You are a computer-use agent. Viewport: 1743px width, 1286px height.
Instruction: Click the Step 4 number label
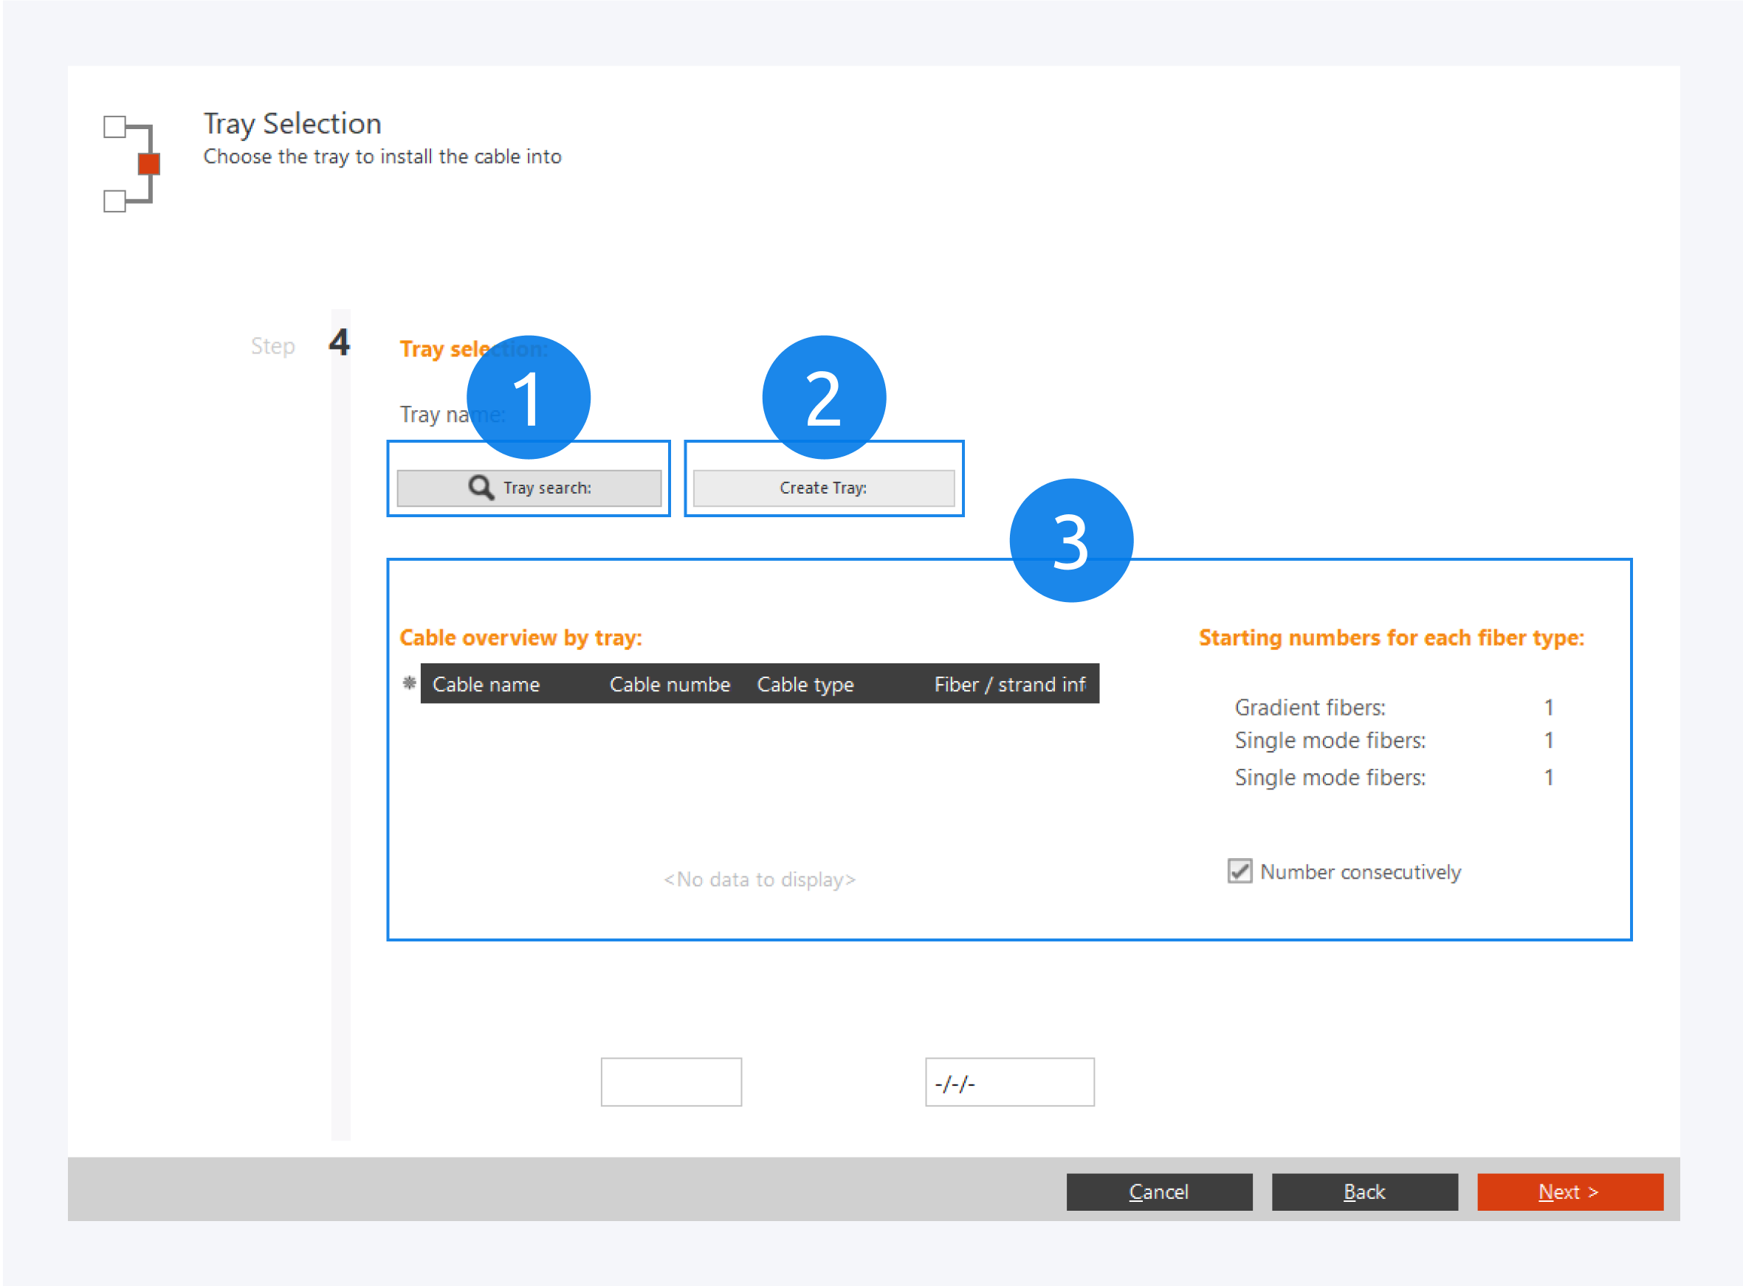pos(339,342)
